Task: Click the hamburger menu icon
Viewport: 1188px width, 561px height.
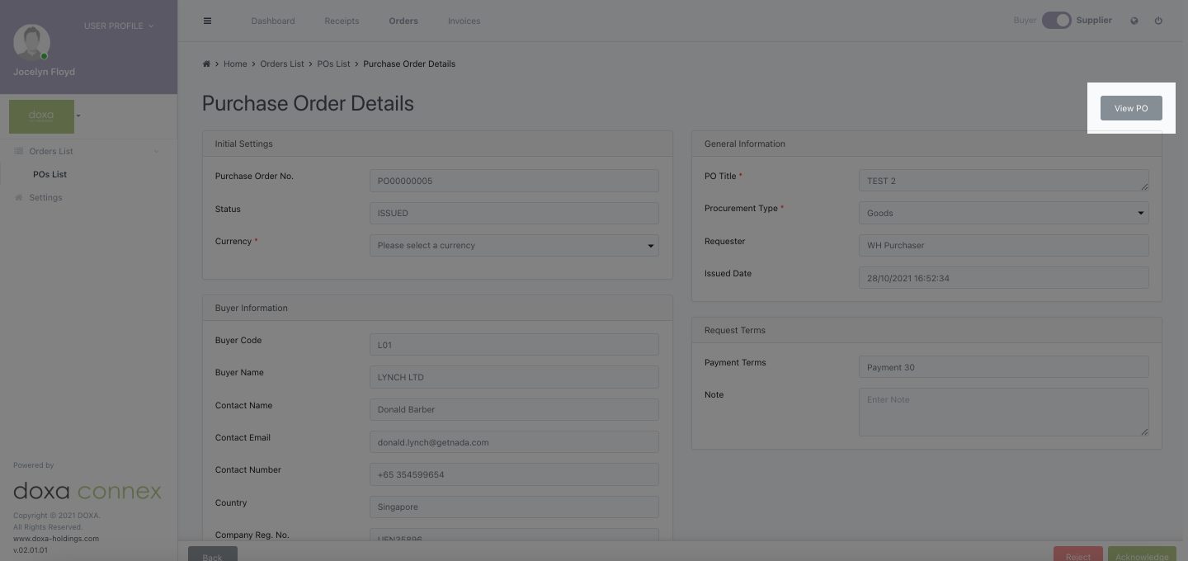Action: (x=207, y=21)
